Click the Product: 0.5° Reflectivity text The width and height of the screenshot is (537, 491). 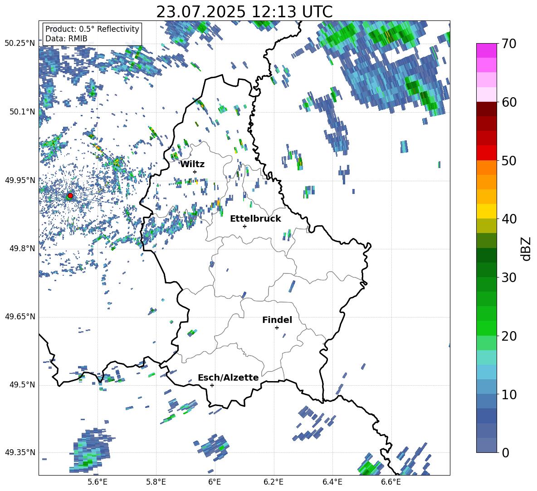pyautogui.click(x=92, y=29)
